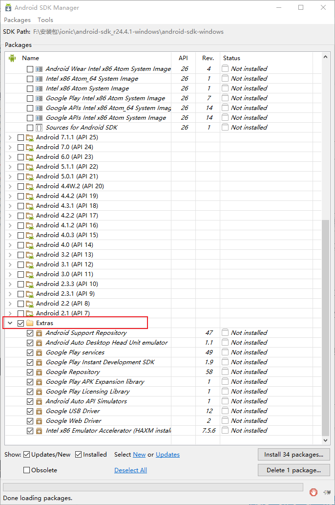Expand Android 2.2 (API 8) node

tap(10, 304)
